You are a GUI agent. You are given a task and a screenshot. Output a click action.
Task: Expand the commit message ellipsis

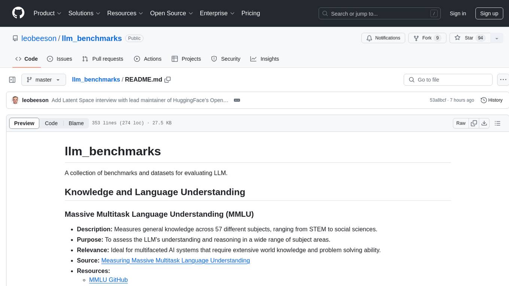(x=237, y=100)
